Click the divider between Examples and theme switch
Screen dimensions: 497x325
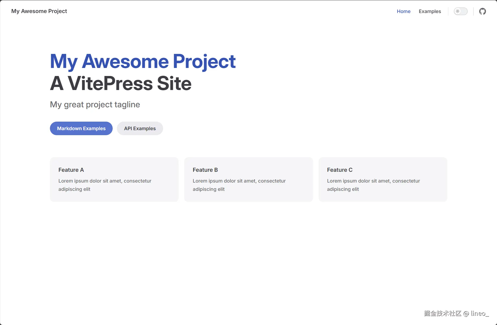(x=448, y=11)
